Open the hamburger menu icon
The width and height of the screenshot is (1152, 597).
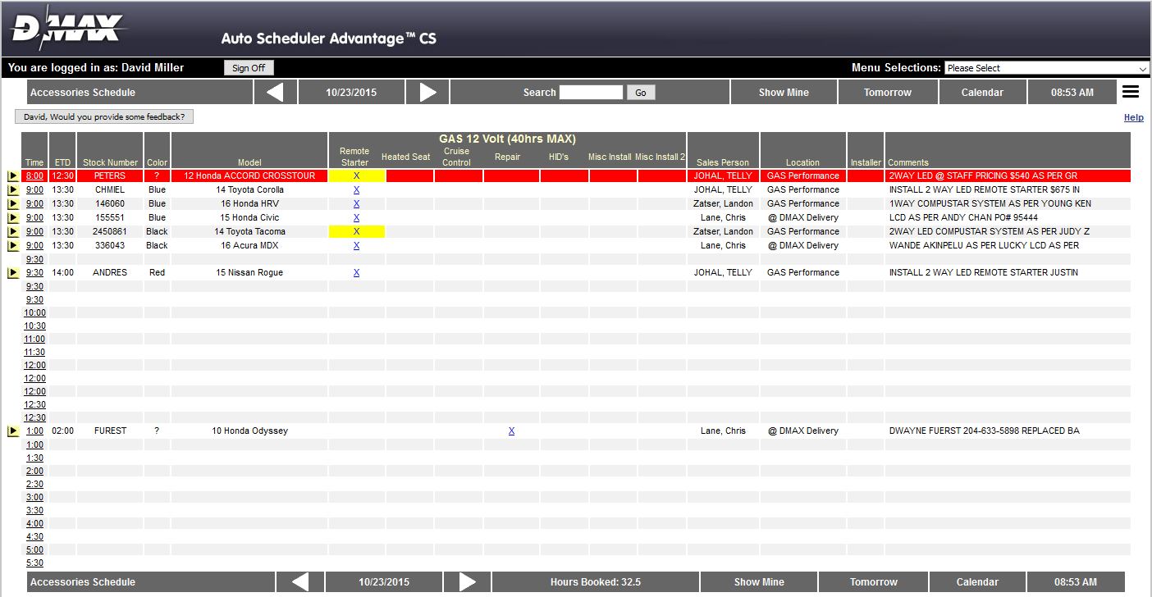pos(1131,92)
